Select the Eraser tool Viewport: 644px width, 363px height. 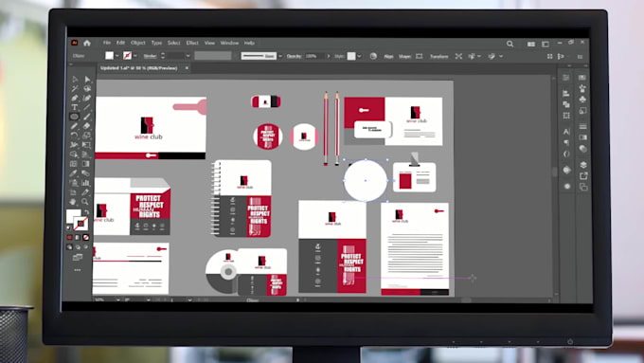pos(87,126)
